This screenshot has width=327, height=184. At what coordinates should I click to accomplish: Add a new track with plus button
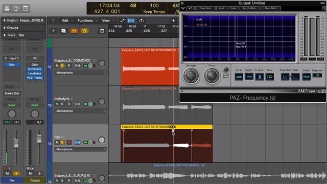53,31
